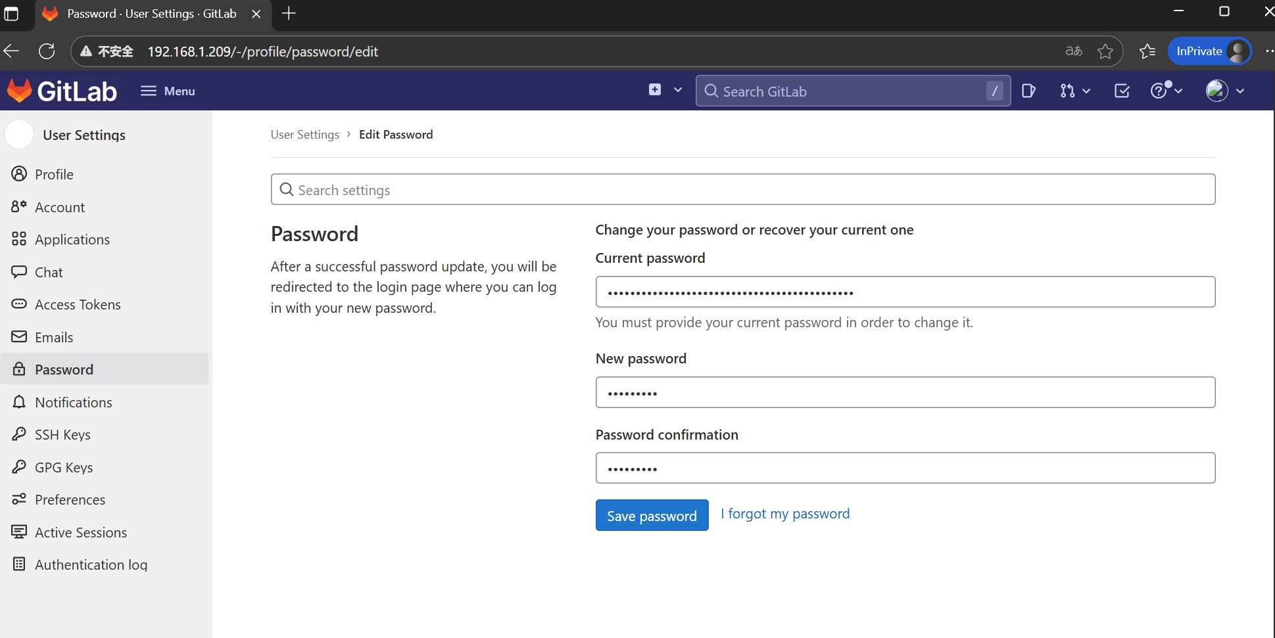Image resolution: width=1275 pixels, height=638 pixels.
Task: Click the InPrivate profile icon
Action: point(1237,51)
